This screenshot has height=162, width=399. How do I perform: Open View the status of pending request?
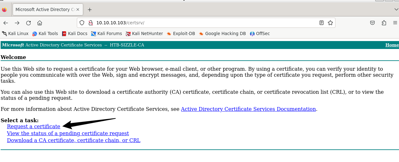(x=68, y=133)
